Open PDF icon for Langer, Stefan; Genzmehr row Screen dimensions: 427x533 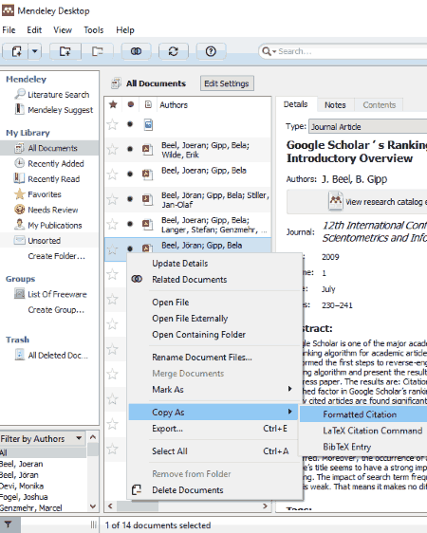[x=147, y=224]
